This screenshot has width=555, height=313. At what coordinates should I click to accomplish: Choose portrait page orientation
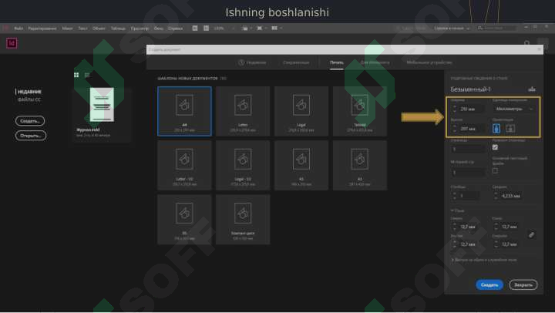click(496, 129)
